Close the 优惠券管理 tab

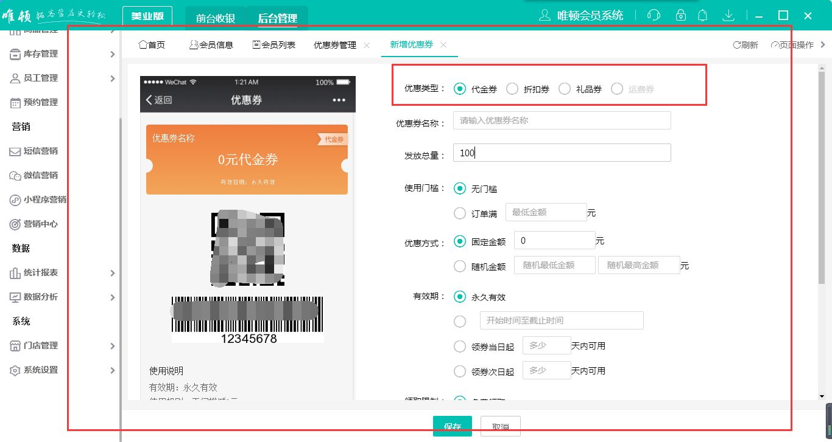click(367, 45)
